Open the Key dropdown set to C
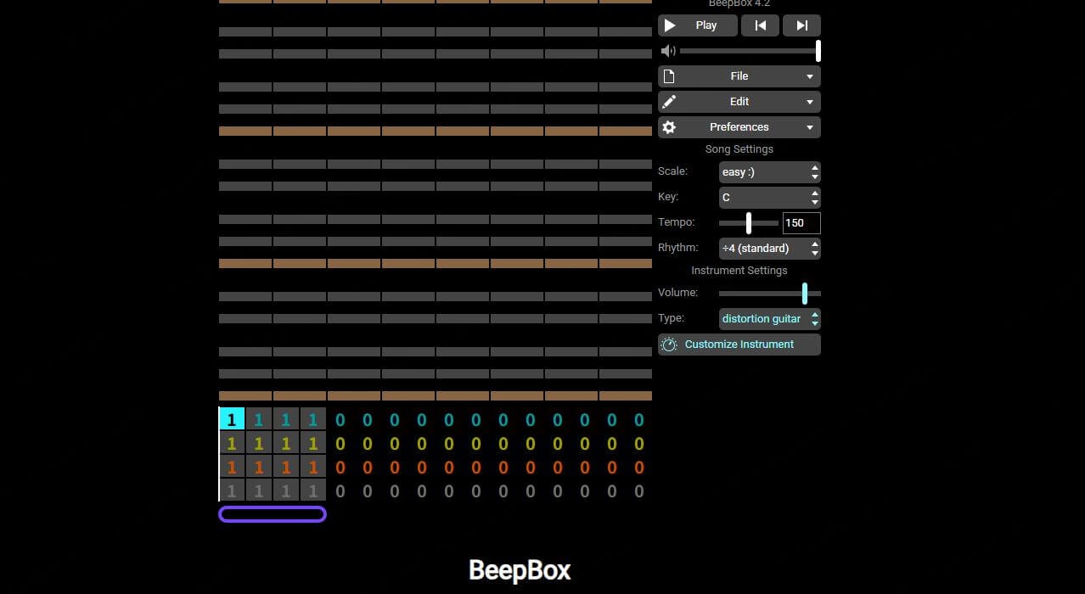 pos(770,198)
